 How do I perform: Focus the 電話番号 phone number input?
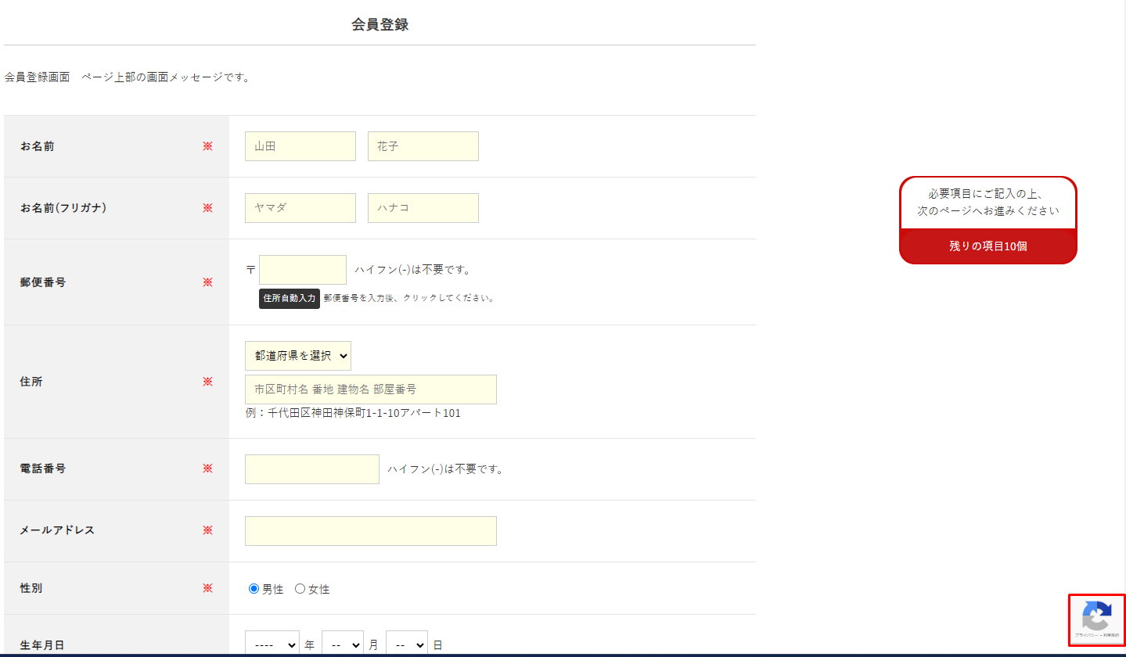coord(311,469)
